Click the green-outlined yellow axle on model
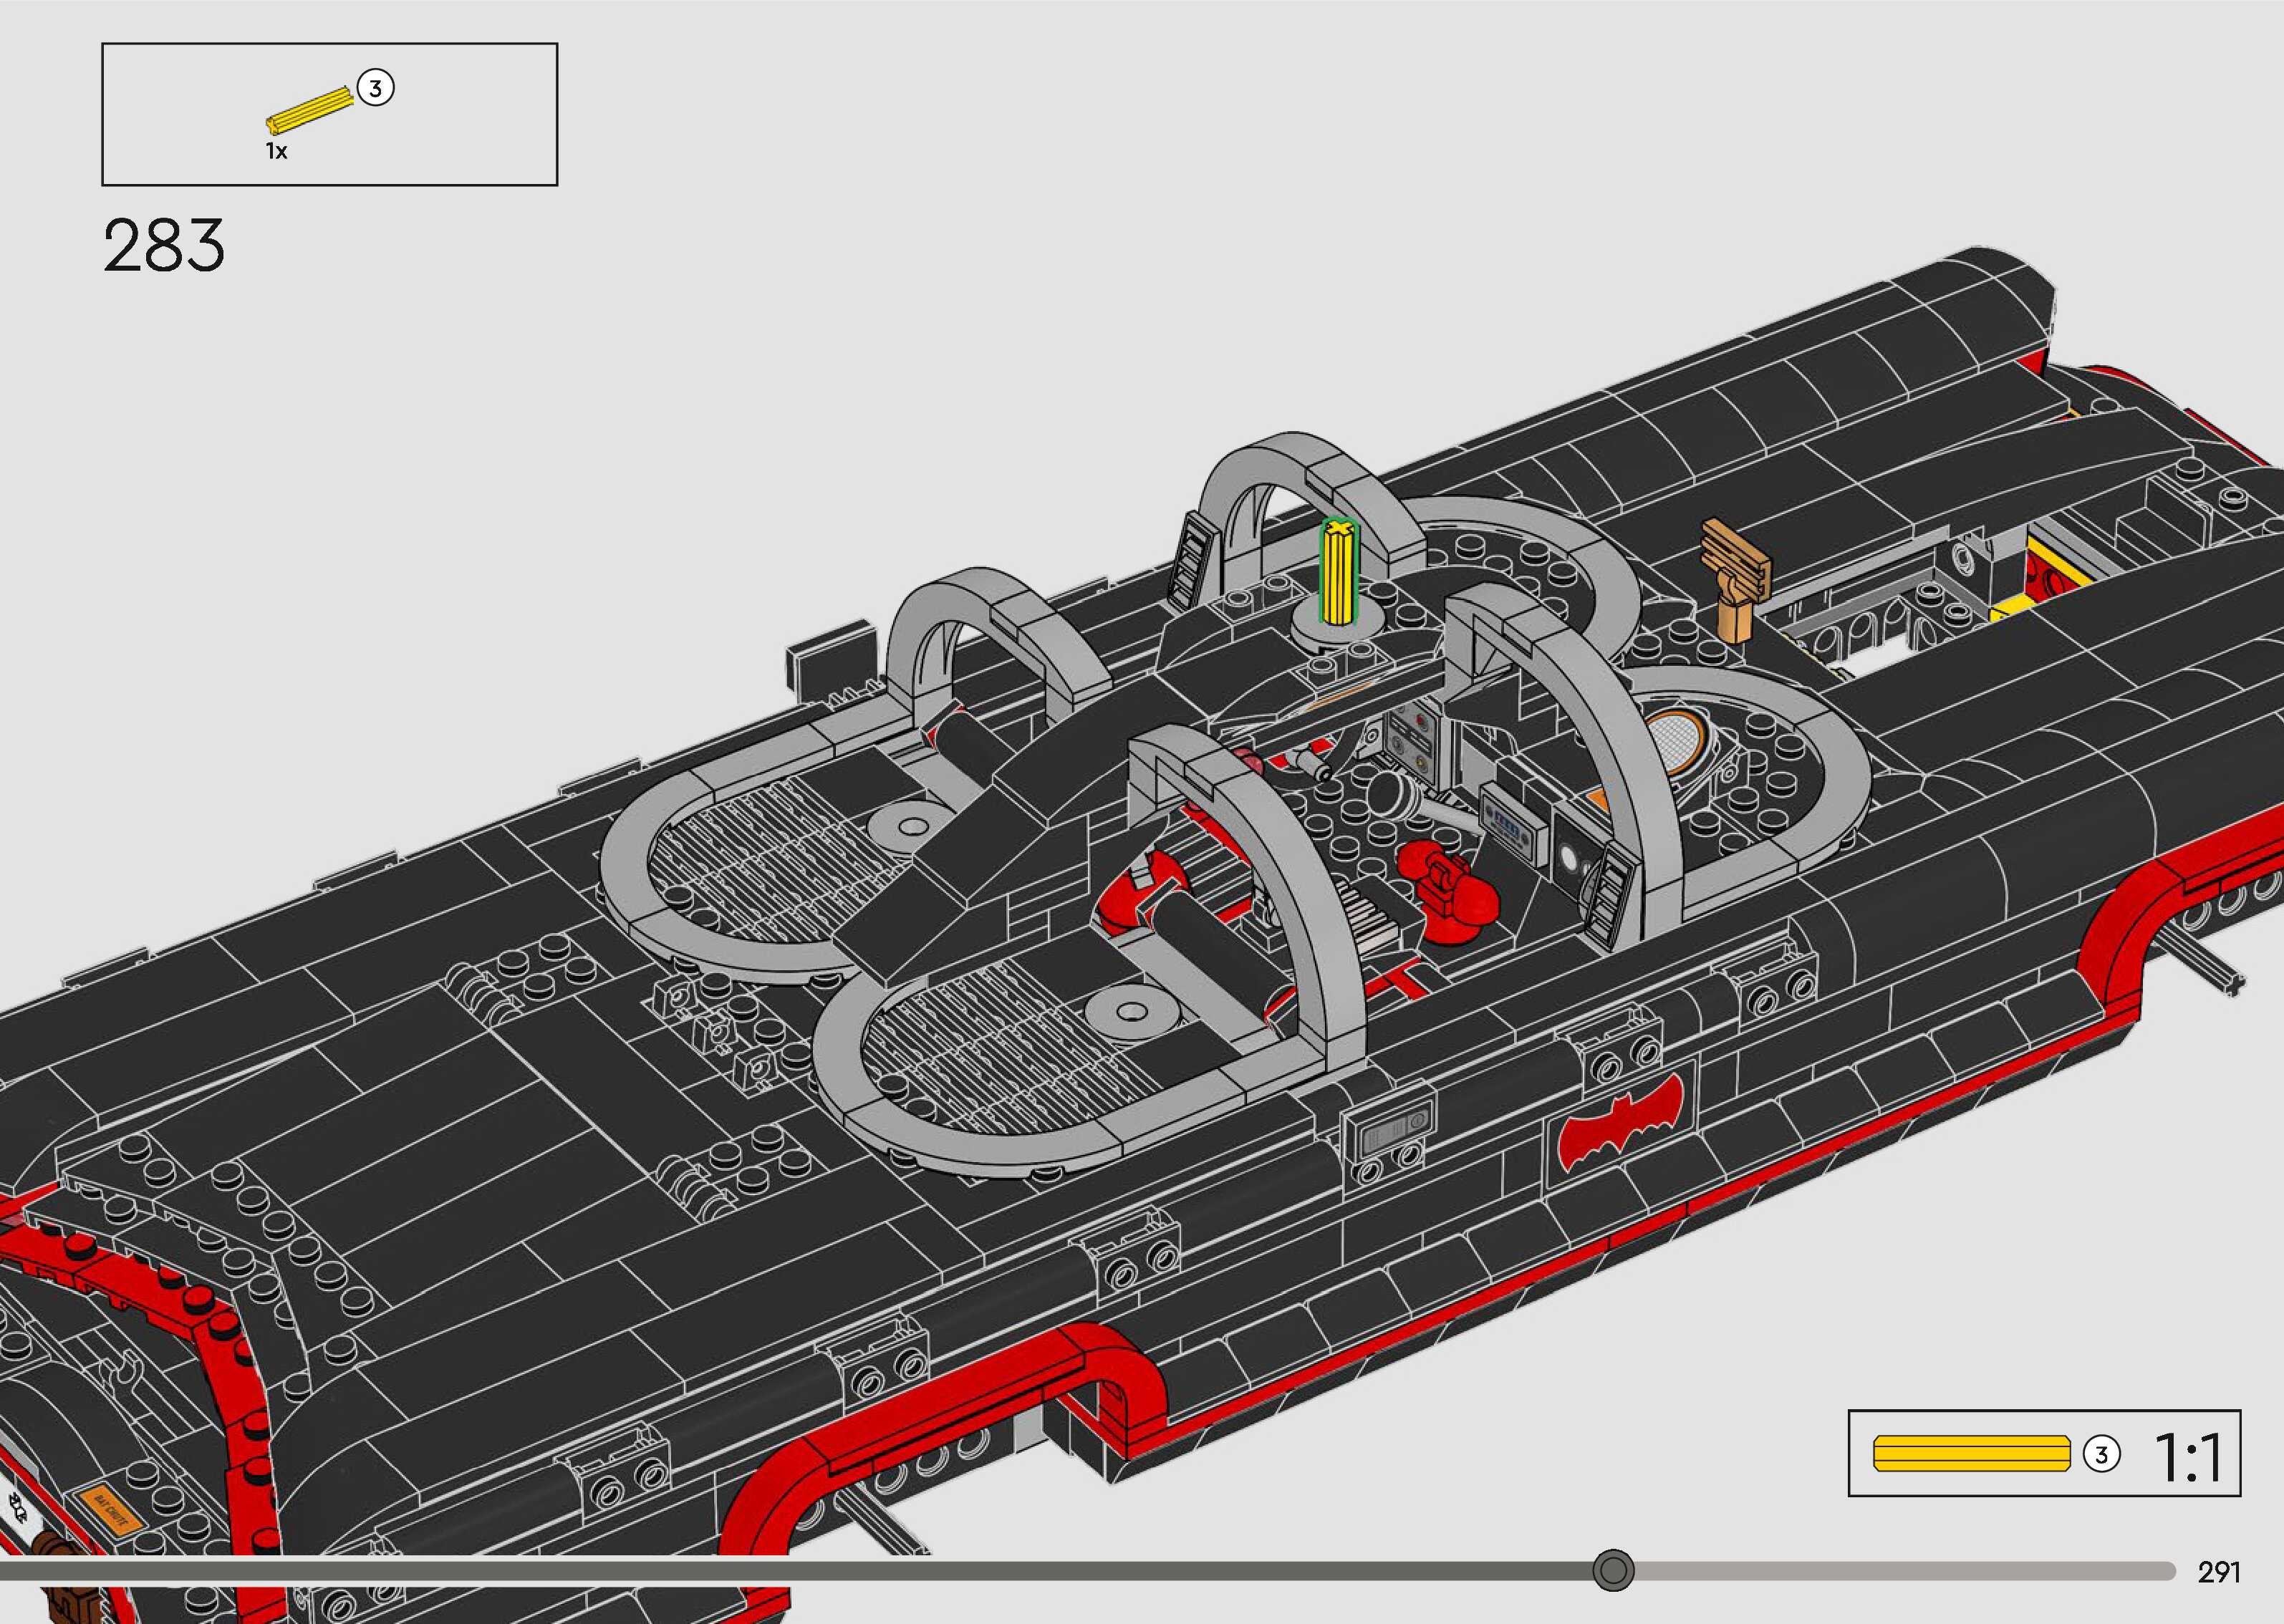This screenshot has width=2284, height=1624. pos(1338,572)
